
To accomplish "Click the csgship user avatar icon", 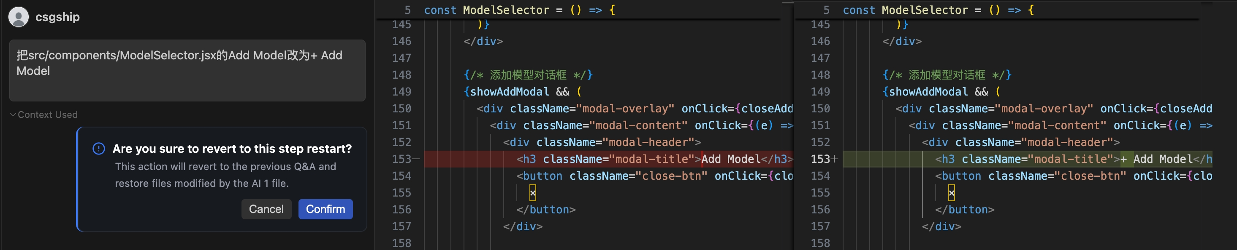I will [18, 17].
